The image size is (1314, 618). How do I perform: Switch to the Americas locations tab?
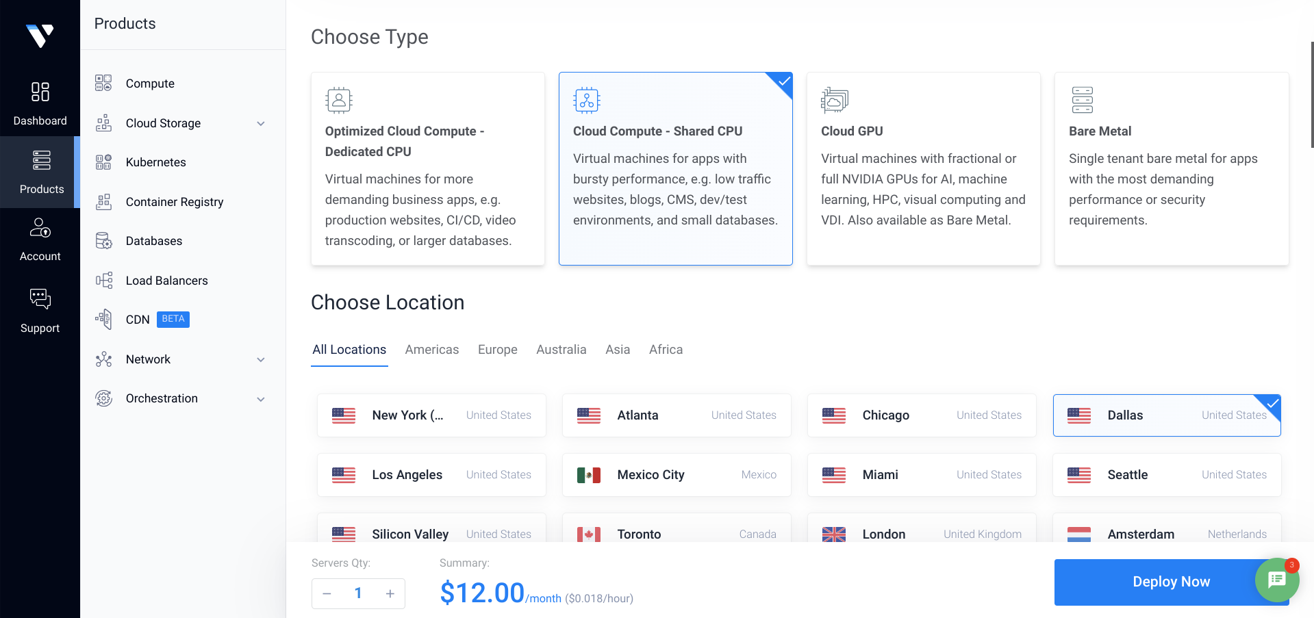click(432, 350)
